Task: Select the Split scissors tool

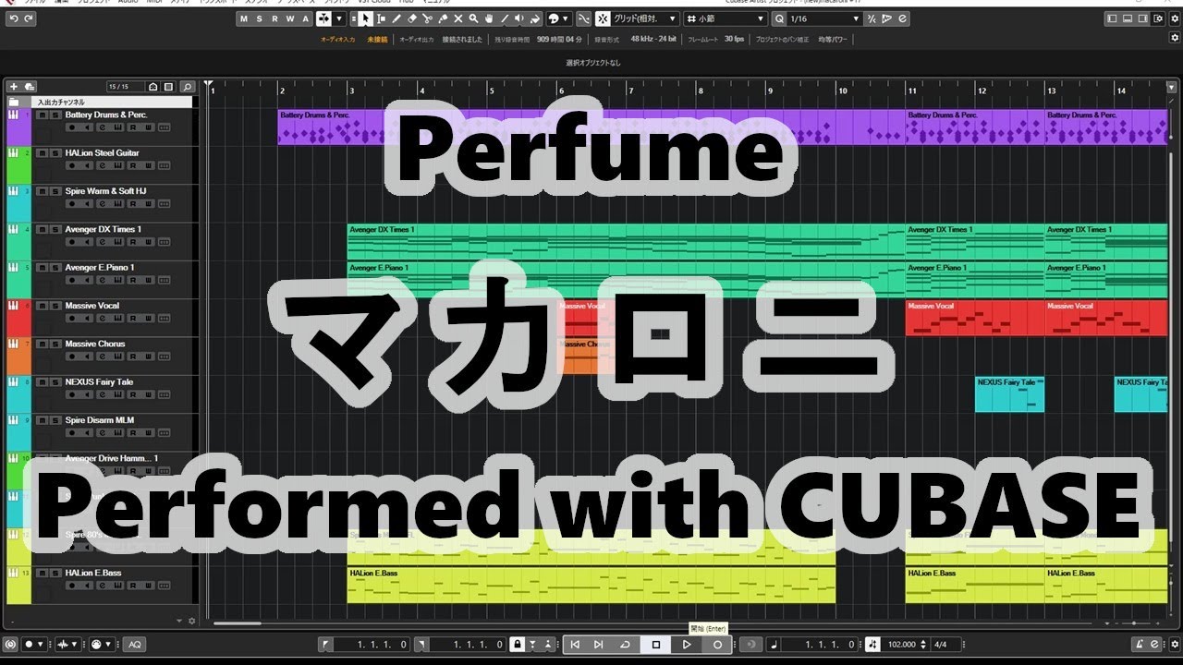Action: [427, 18]
